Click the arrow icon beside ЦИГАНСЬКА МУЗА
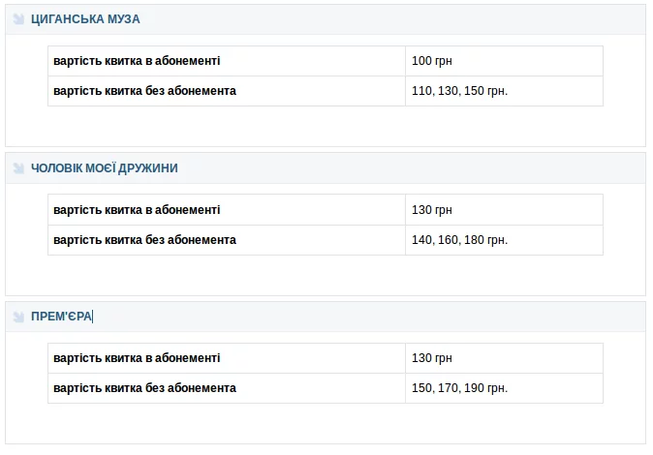 (18, 19)
